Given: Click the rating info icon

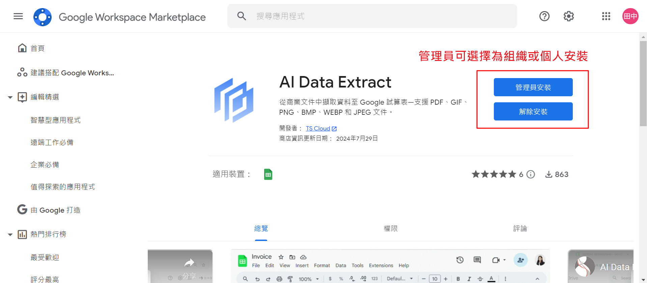Looking at the screenshot, I should pos(531,174).
